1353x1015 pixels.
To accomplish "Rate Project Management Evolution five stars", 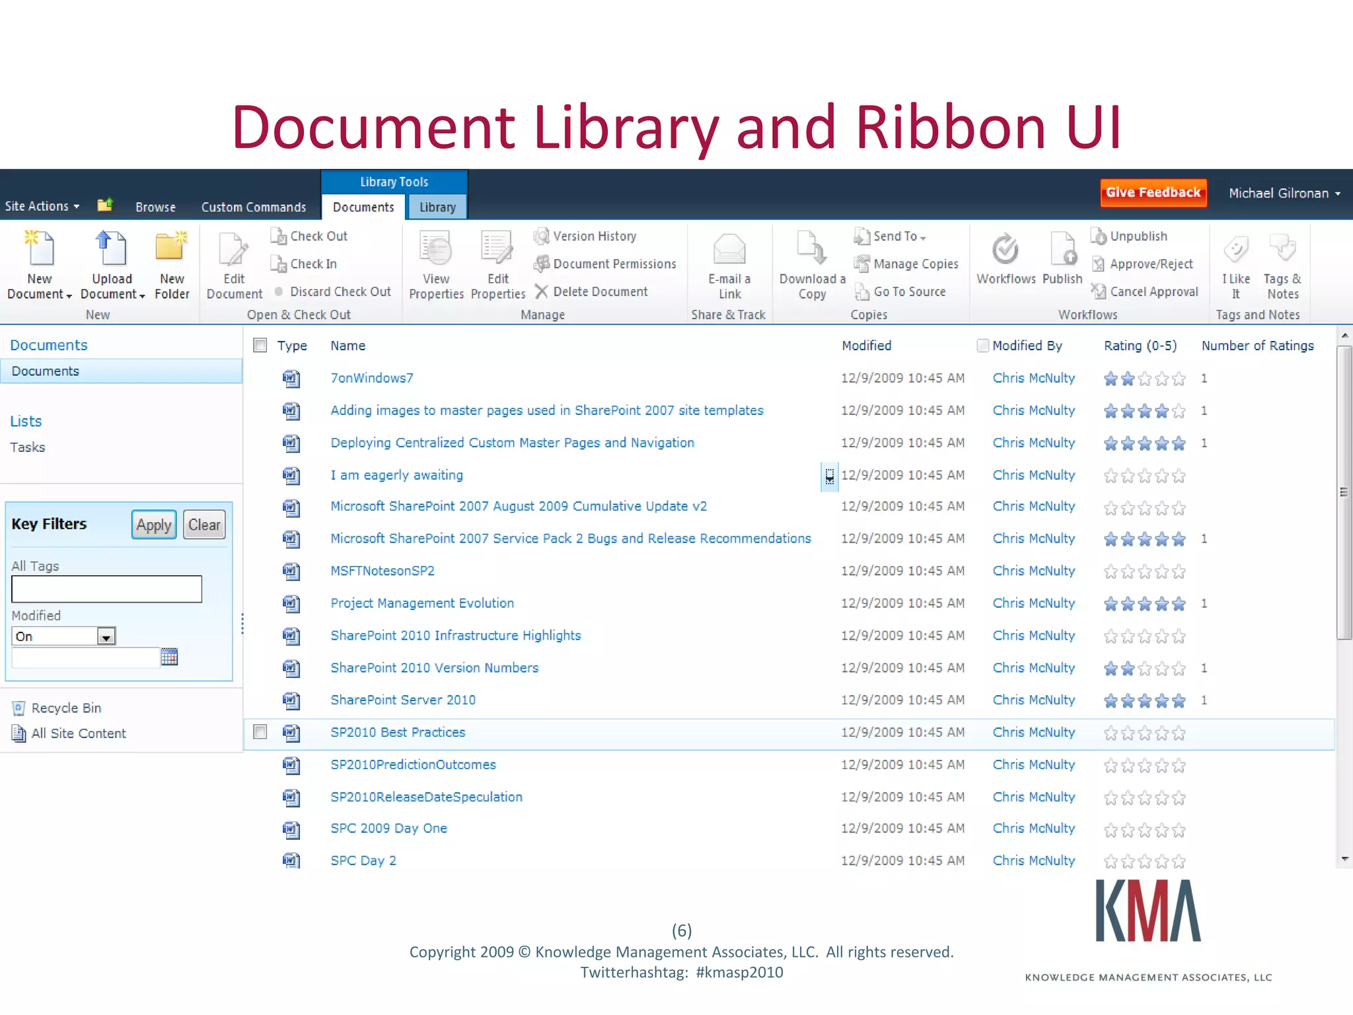I will 1179,604.
